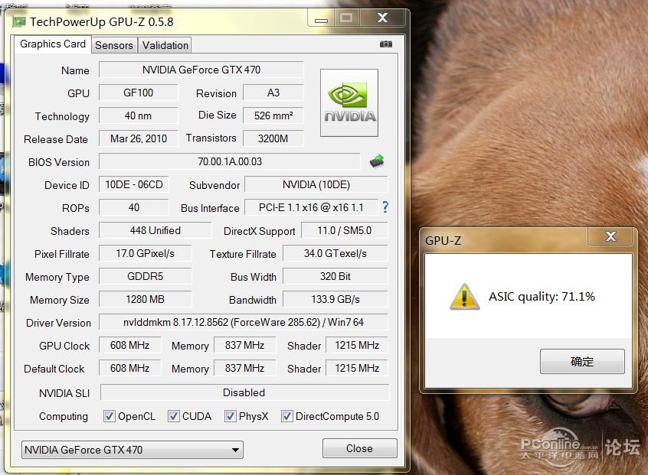The width and height of the screenshot is (648, 475).
Task: Click the Close button in GPU-Z
Action: tap(359, 448)
